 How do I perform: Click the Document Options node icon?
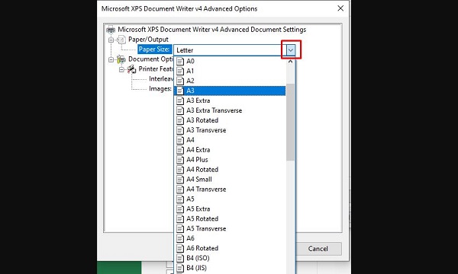(121, 59)
